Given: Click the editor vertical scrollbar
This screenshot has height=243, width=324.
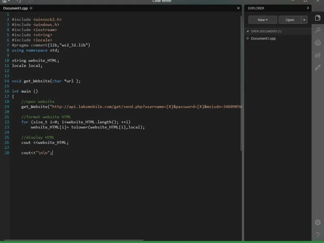Looking at the screenshot, I should [242, 81].
